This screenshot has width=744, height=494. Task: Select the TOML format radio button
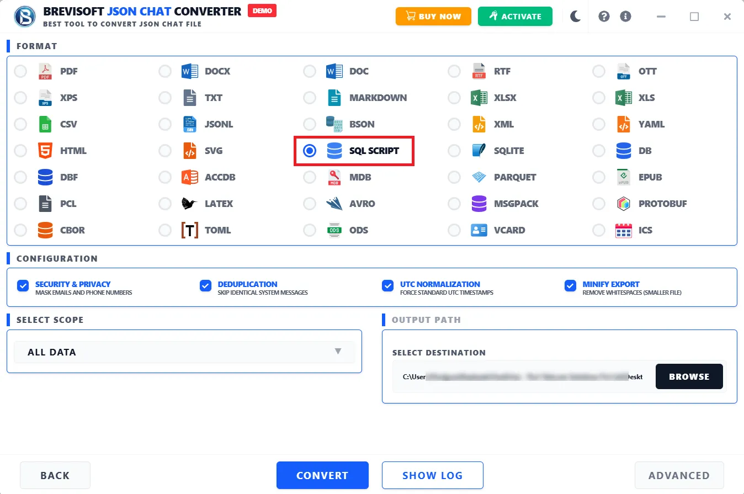point(165,230)
